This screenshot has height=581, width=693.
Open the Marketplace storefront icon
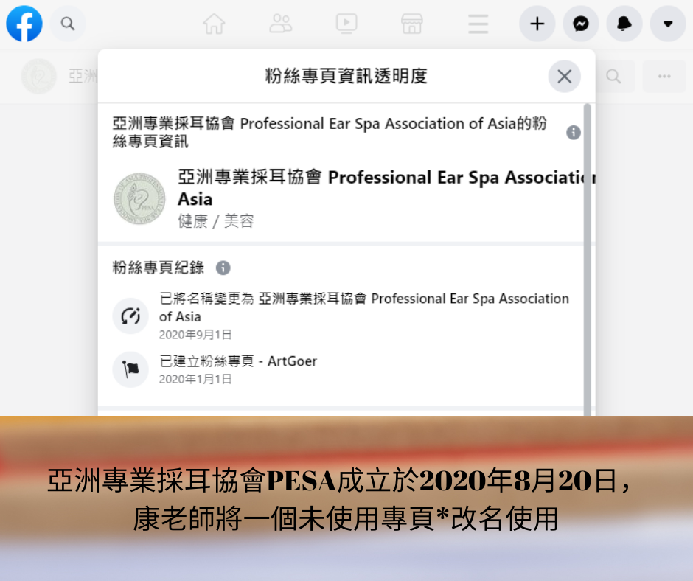coord(412,24)
